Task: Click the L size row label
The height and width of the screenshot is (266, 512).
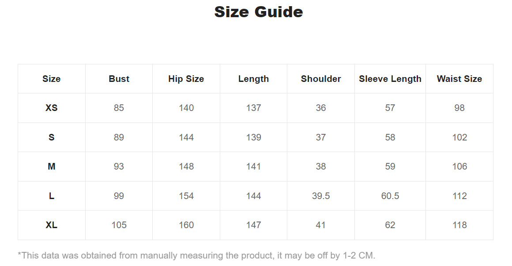Action: pos(52,196)
